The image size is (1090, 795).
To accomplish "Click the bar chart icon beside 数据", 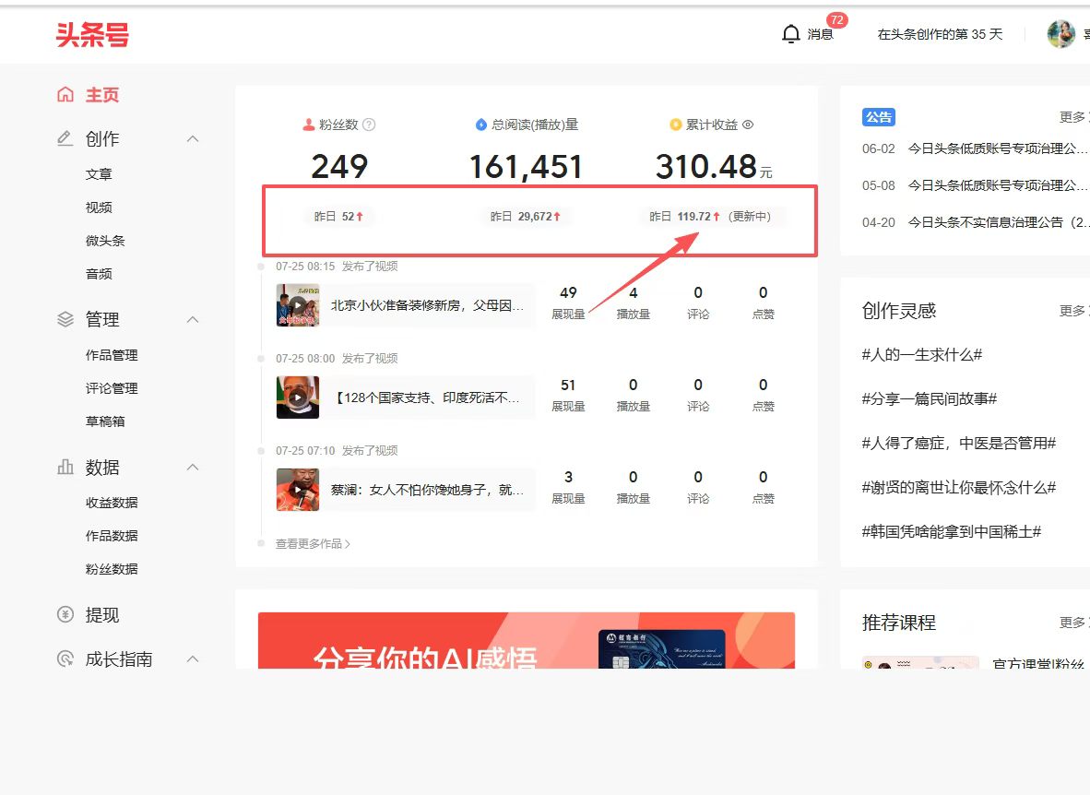I will (x=65, y=467).
